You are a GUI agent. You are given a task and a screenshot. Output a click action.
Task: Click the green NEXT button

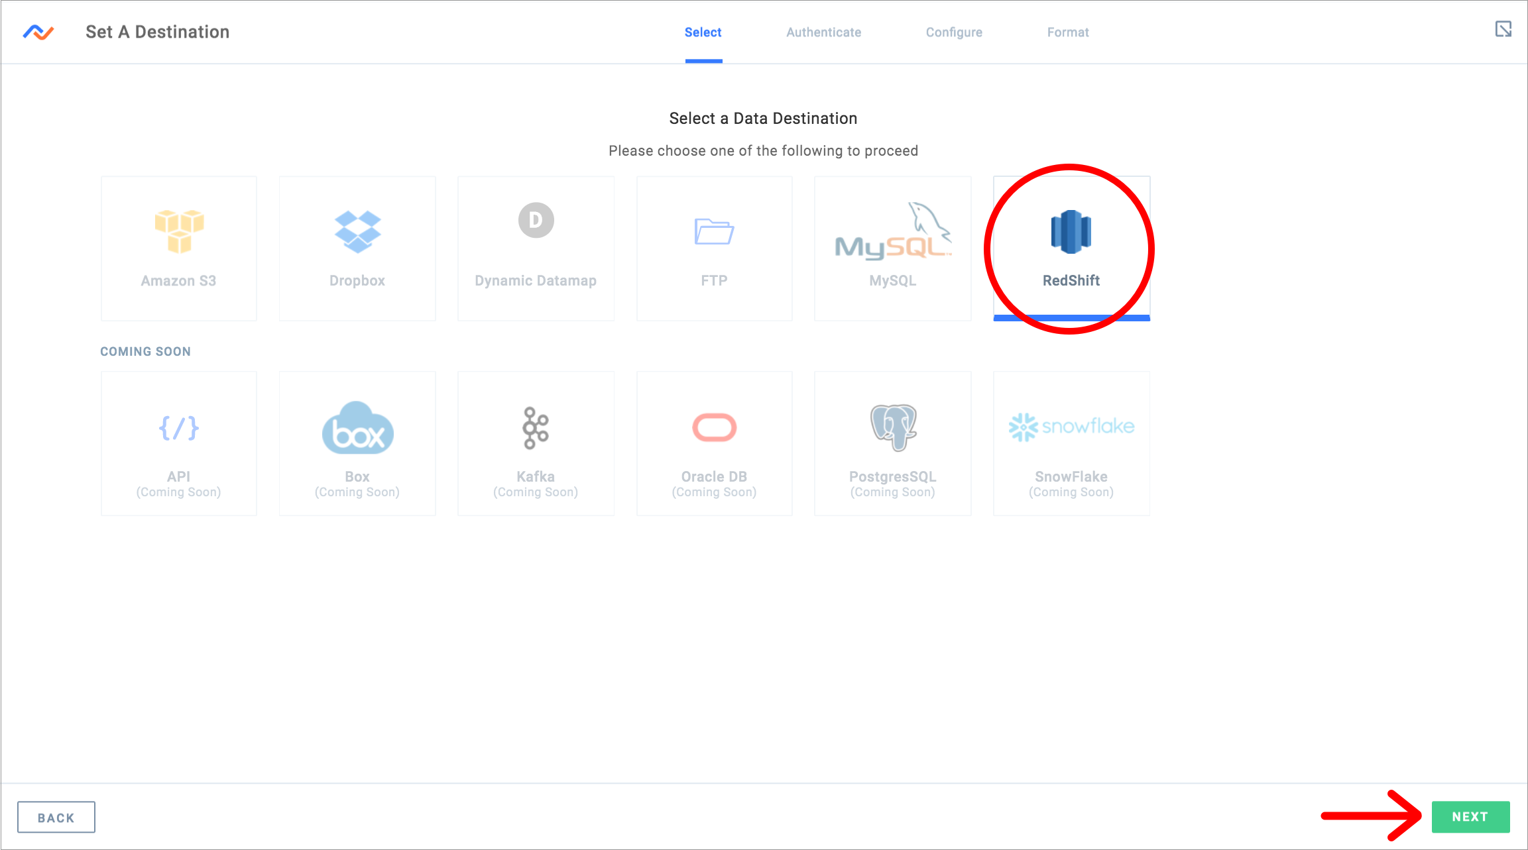click(1470, 817)
